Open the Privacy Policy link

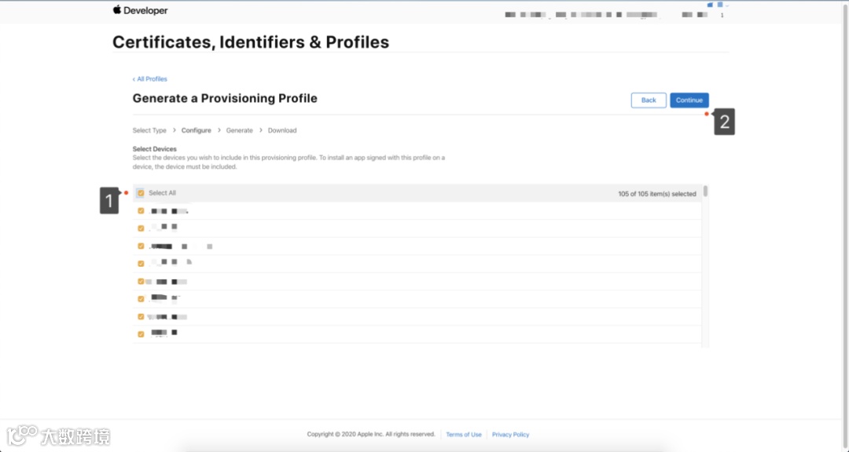(x=511, y=435)
